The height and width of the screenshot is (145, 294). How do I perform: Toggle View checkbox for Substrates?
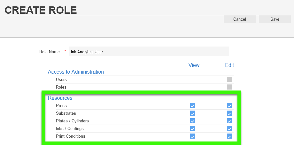coord(192,113)
